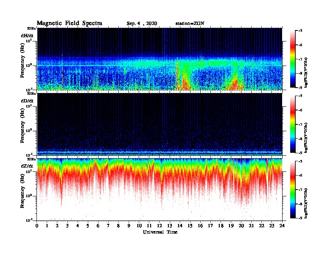Click the hour '24' tick label
This screenshot has width=336, height=259.
coord(282,226)
